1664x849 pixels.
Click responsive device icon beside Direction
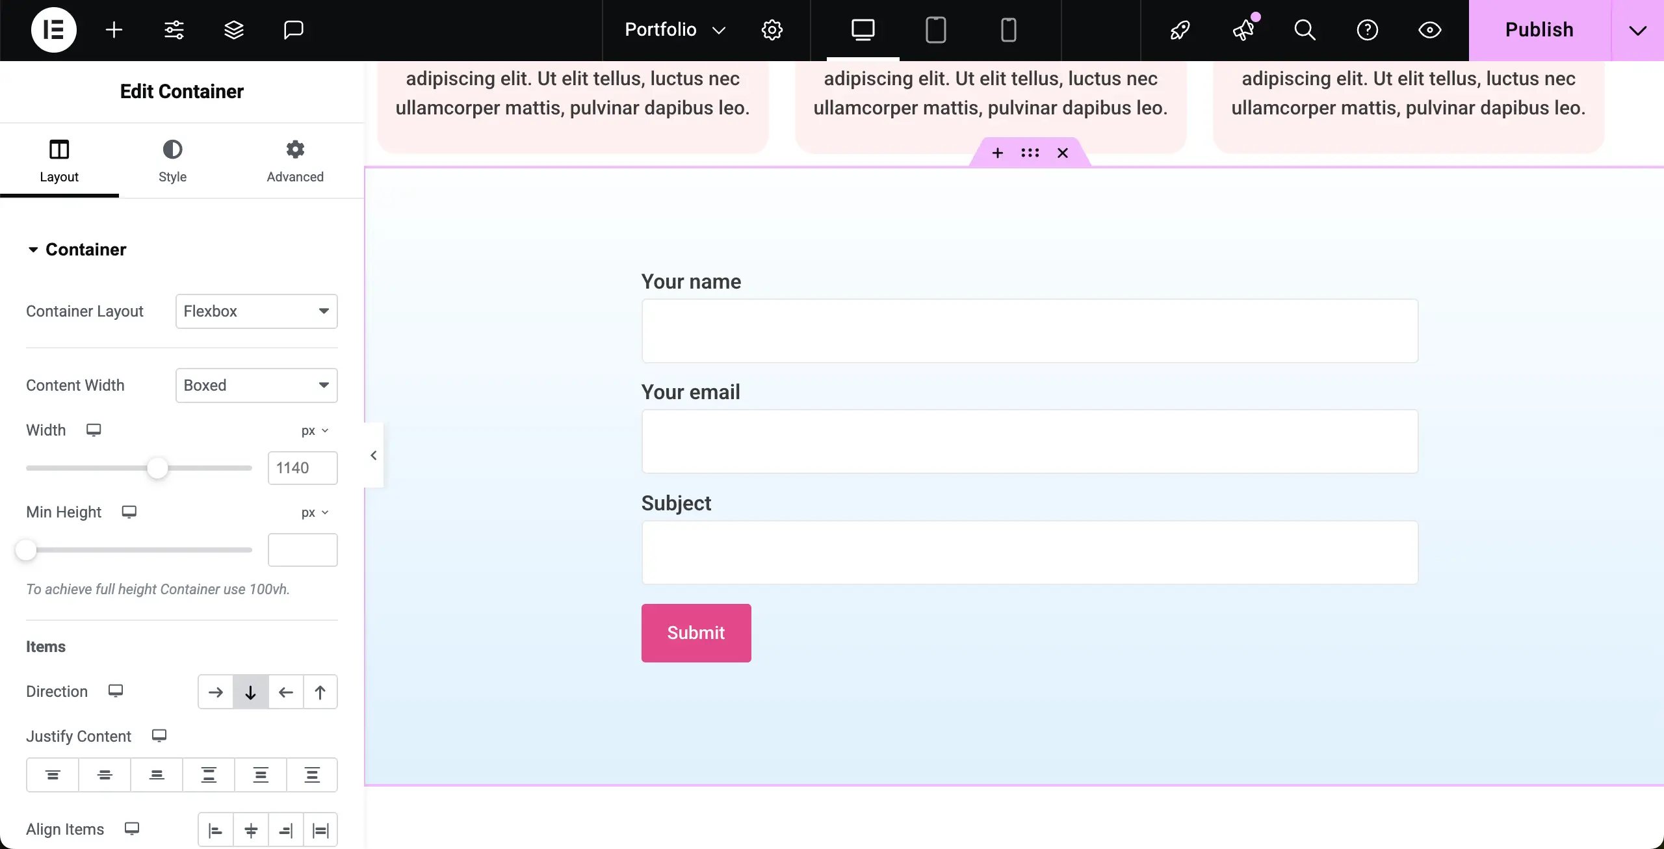(x=116, y=690)
